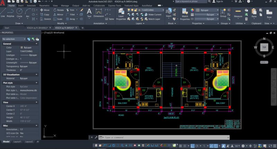Open the ByLayer linetype dropdown in ribbon
The image size is (277, 149).
(x=206, y=19)
